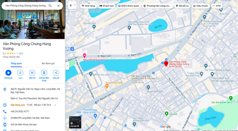Click the Lưu save icon
The height and width of the screenshot is (131, 238).
[x=20, y=73]
